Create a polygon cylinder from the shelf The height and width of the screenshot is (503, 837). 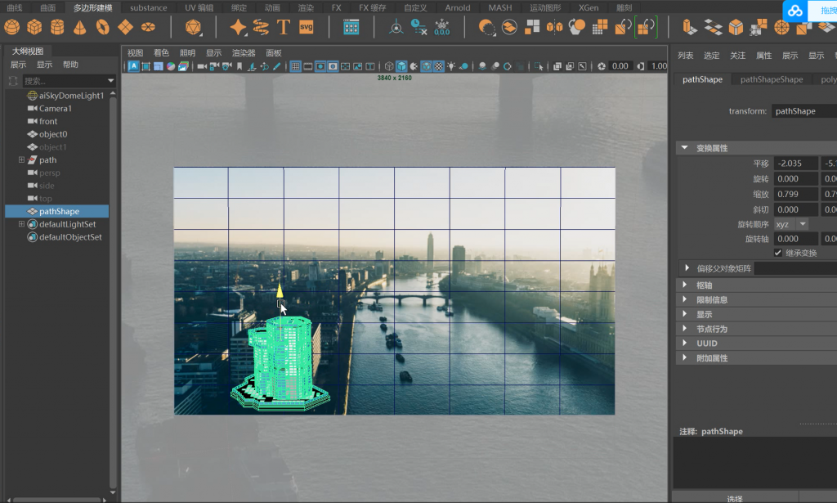click(57, 27)
